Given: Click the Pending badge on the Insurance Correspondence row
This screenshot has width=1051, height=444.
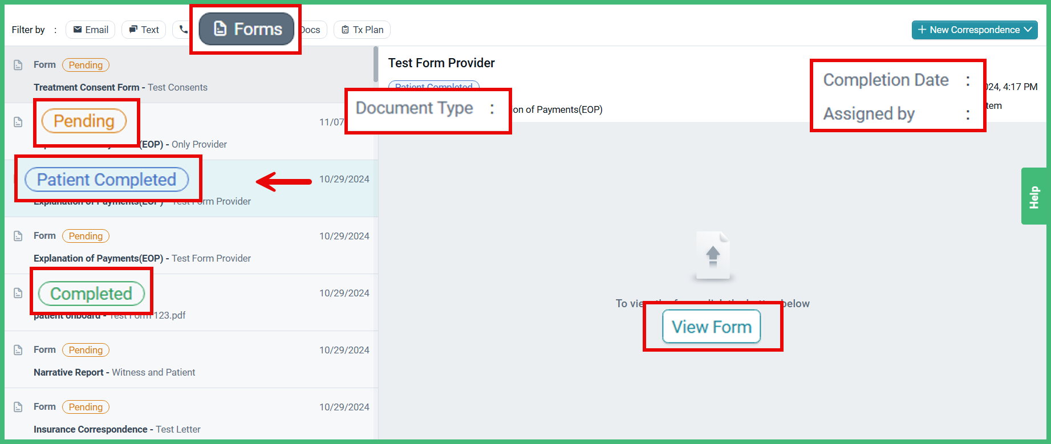Looking at the screenshot, I should tap(86, 407).
